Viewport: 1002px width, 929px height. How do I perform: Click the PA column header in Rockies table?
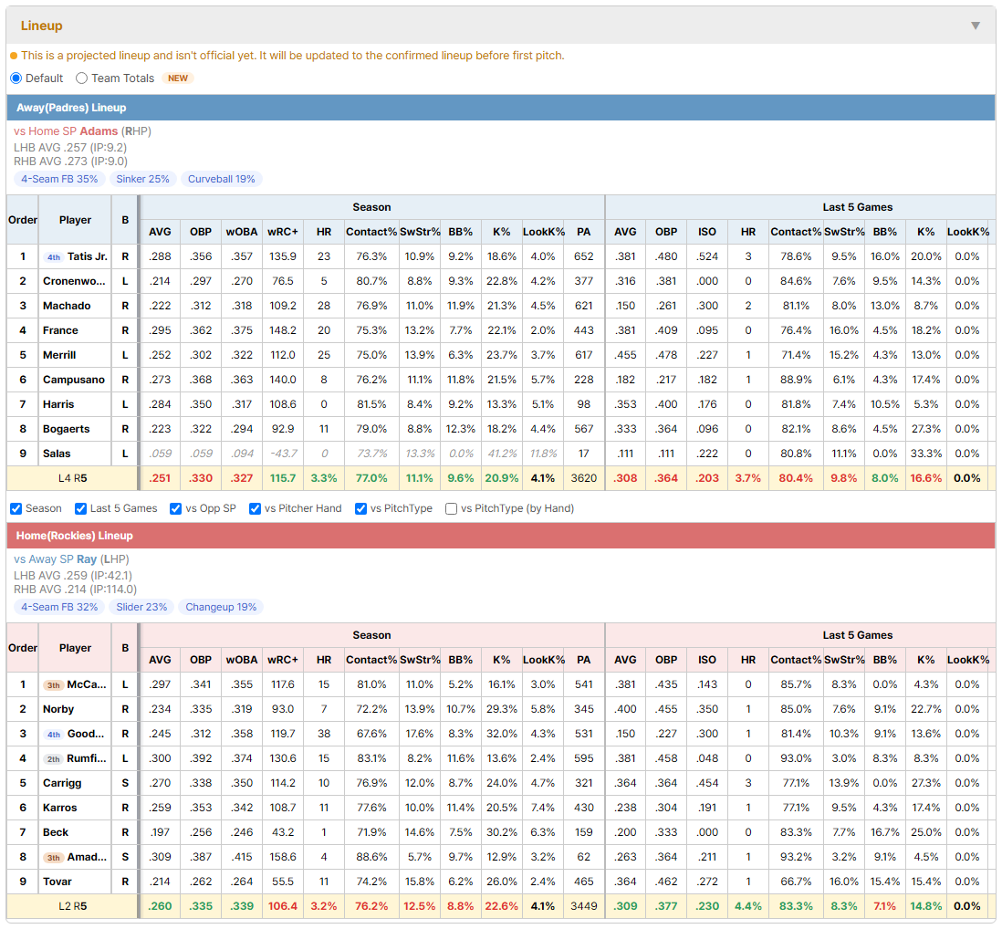583,660
